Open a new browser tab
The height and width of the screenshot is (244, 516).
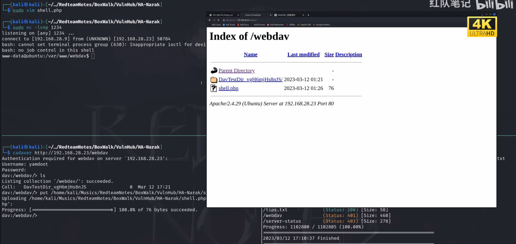click(308, 15)
